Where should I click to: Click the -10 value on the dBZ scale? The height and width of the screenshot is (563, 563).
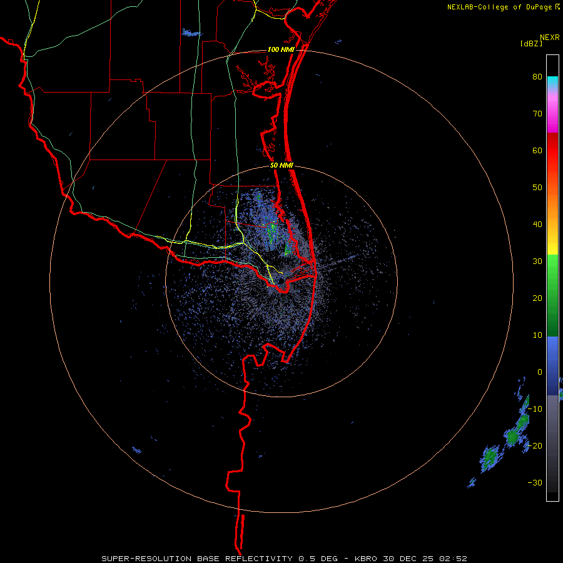(535, 409)
